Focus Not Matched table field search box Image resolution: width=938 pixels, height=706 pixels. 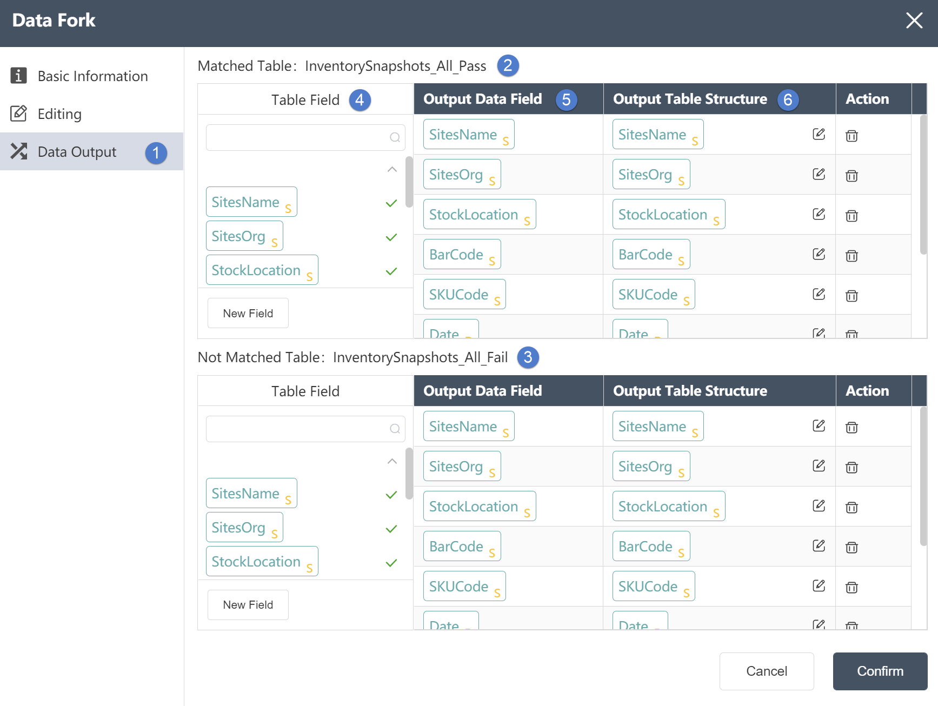(x=305, y=429)
